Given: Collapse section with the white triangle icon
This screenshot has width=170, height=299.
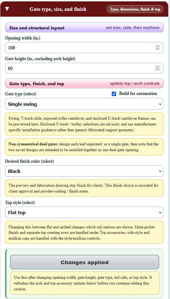Looking at the screenshot, I should coord(7,9).
